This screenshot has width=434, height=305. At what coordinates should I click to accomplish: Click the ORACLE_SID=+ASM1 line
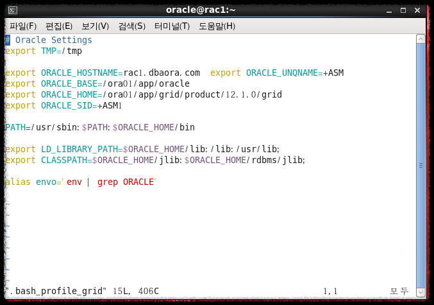click(63, 105)
